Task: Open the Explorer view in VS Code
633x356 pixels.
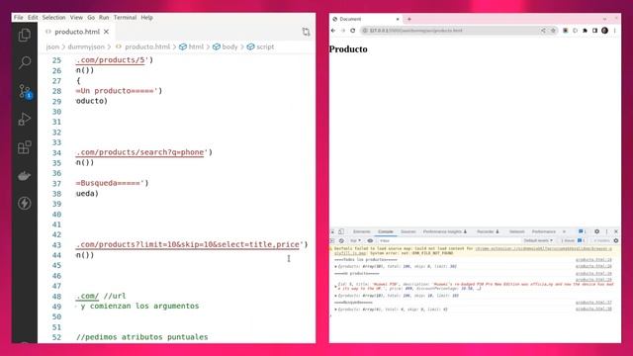Action: [24, 36]
